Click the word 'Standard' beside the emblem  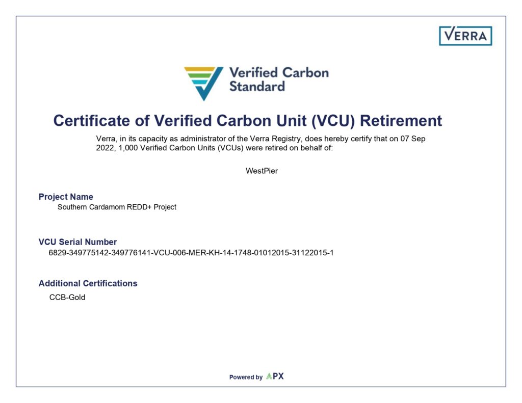point(256,86)
